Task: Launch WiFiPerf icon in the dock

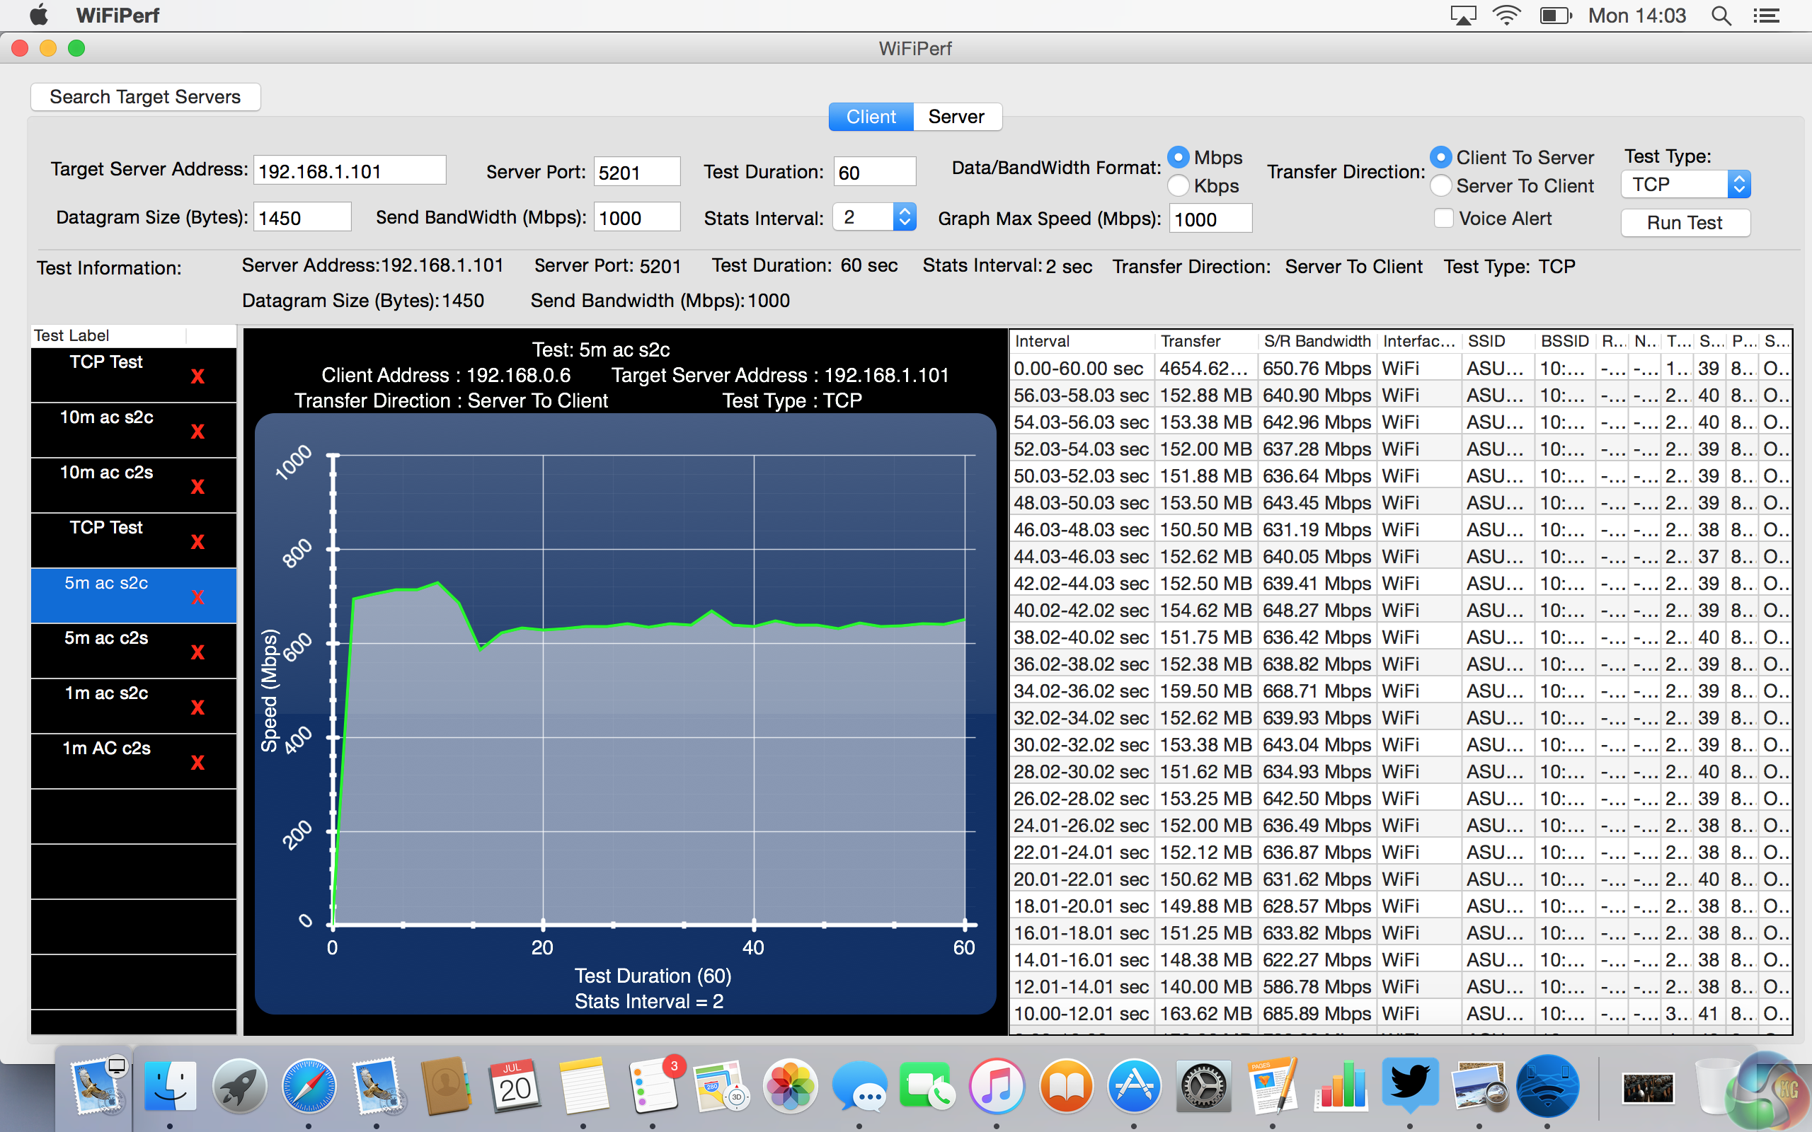Action: click(x=1547, y=1086)
